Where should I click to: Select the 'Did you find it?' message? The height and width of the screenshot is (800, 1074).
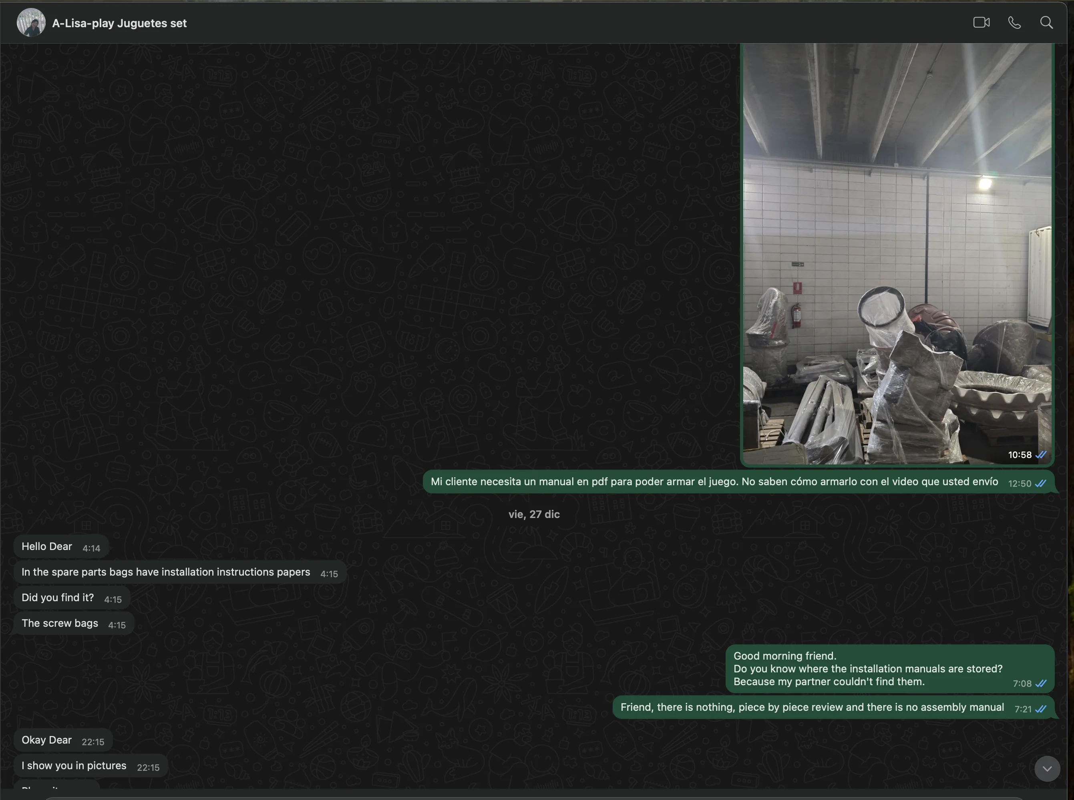pos(58,598)
